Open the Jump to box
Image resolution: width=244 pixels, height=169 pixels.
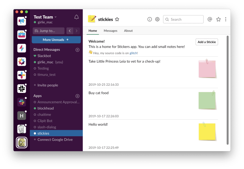click(x=49, y=31)
